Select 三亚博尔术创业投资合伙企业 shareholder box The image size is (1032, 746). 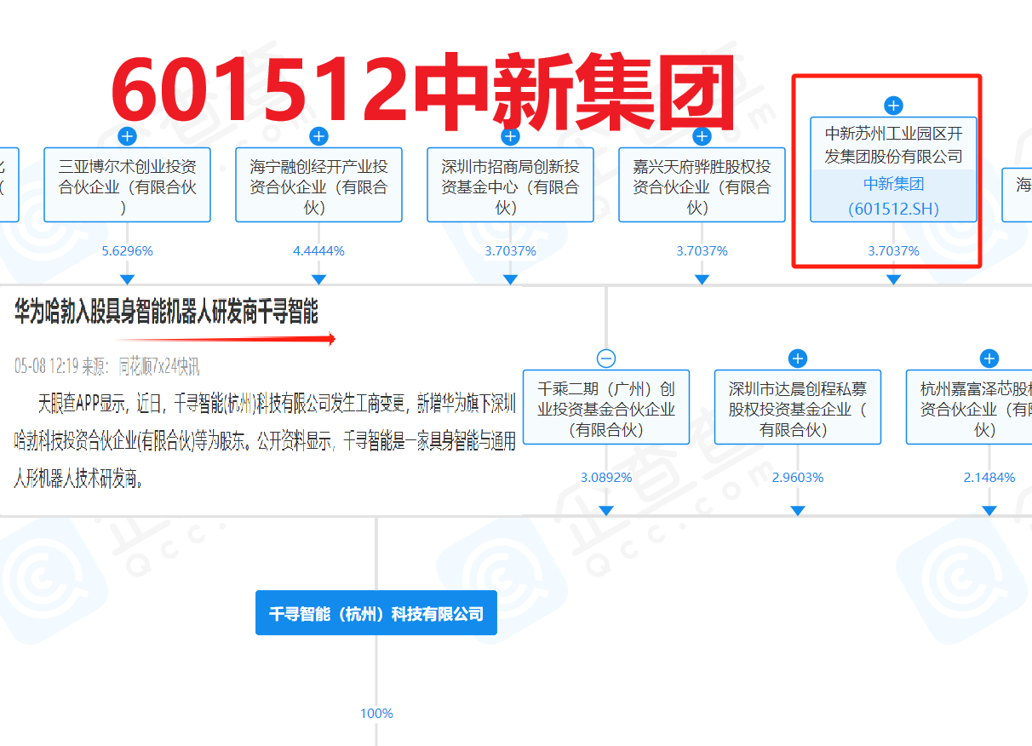pyautogui.click(x=127, y=186)
